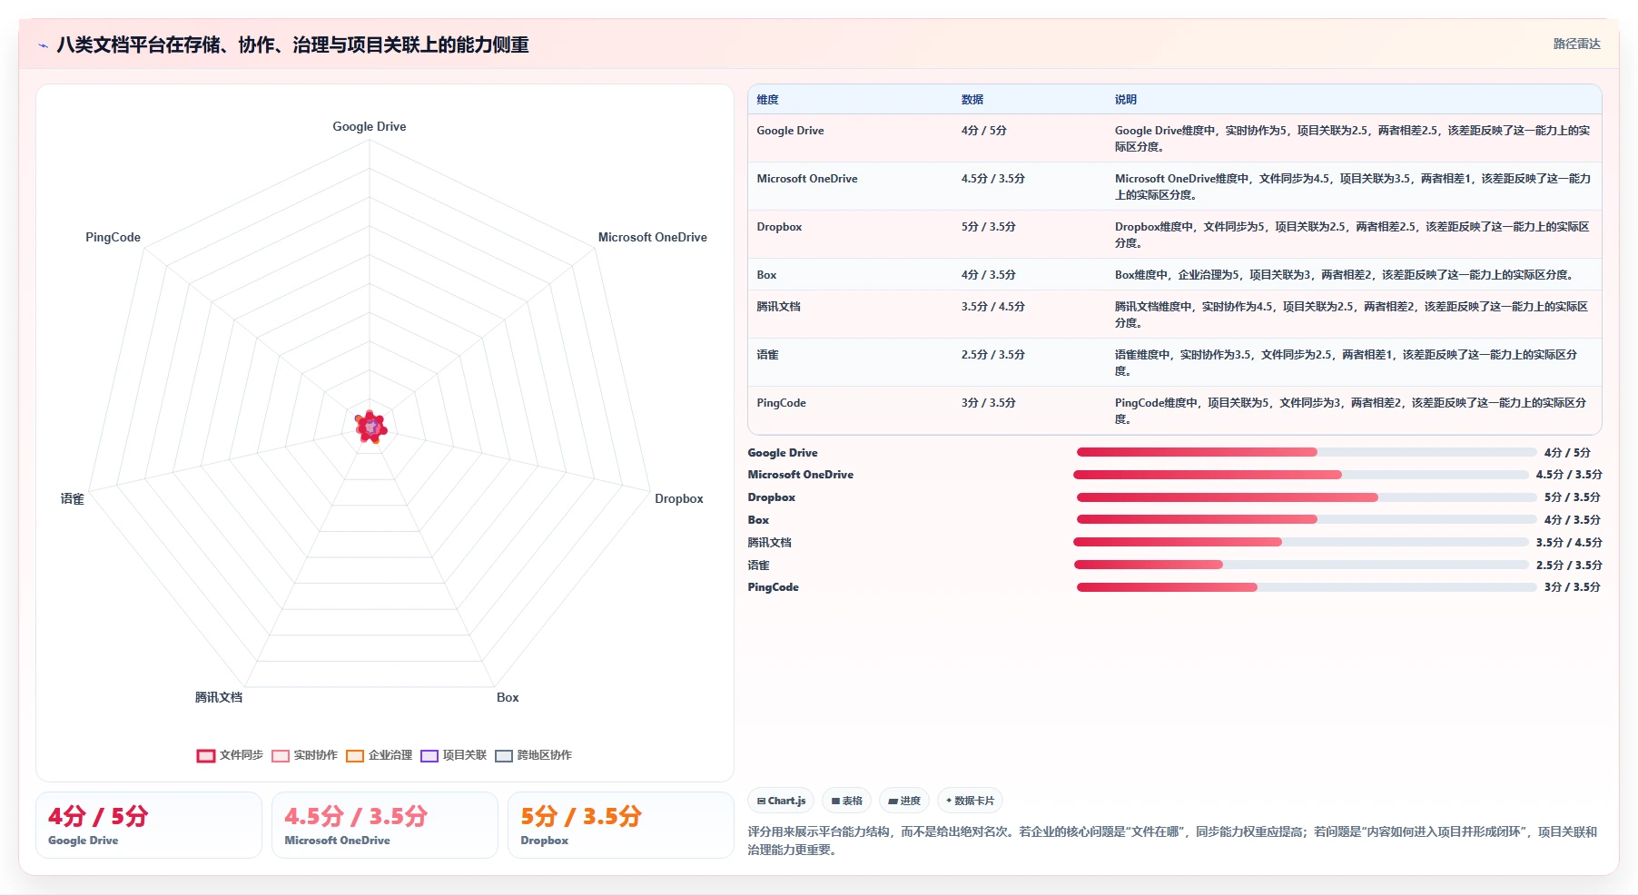Click the 维度 column header
Viewport: 1638px width, 895px height.
767,100
